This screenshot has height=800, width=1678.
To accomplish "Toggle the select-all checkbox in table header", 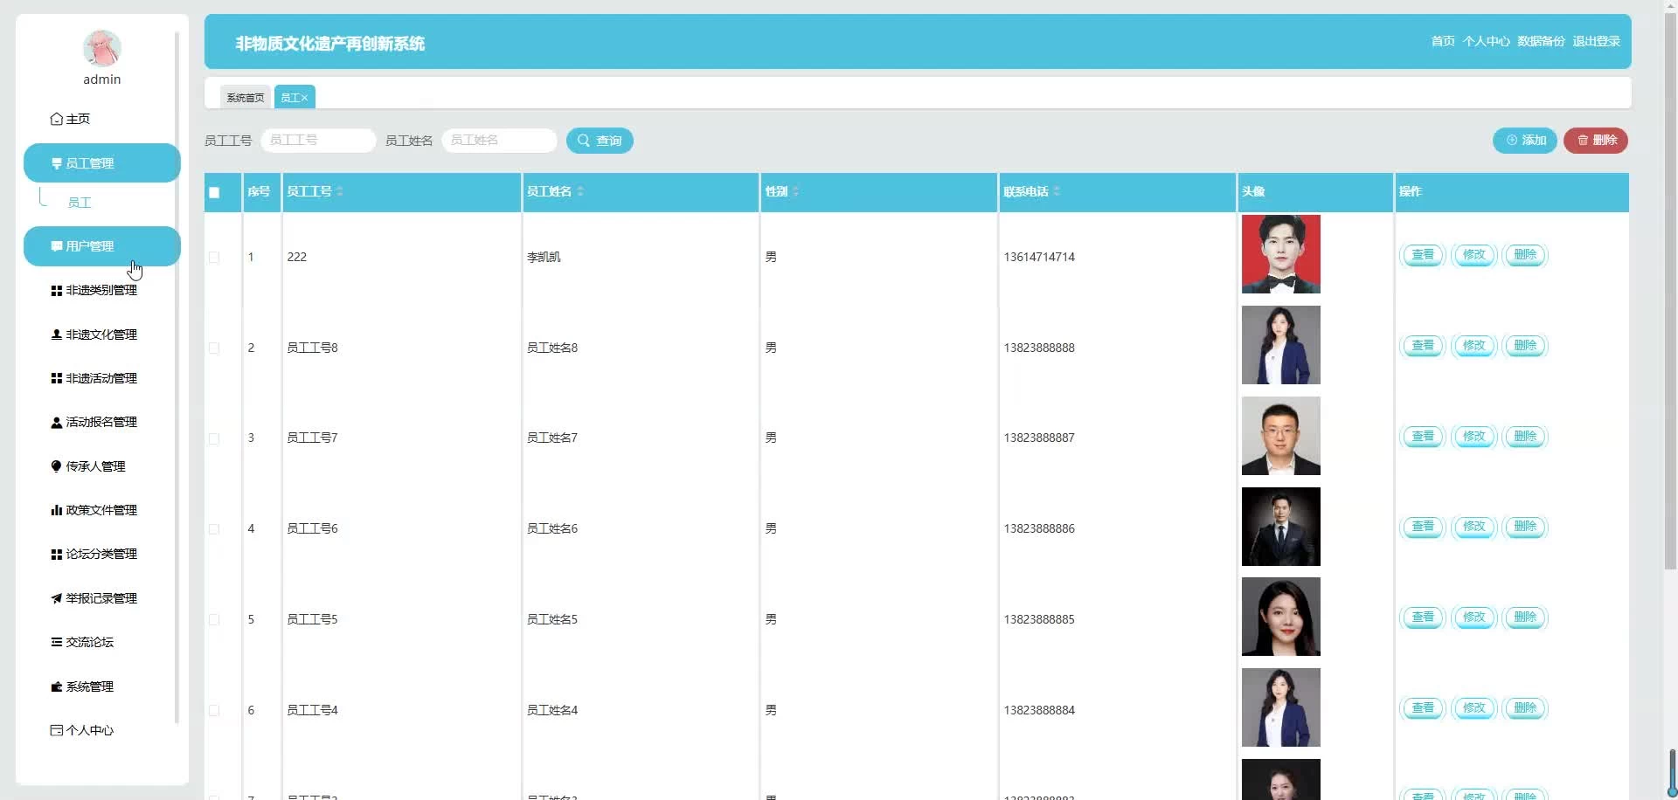I will [214, 193].
